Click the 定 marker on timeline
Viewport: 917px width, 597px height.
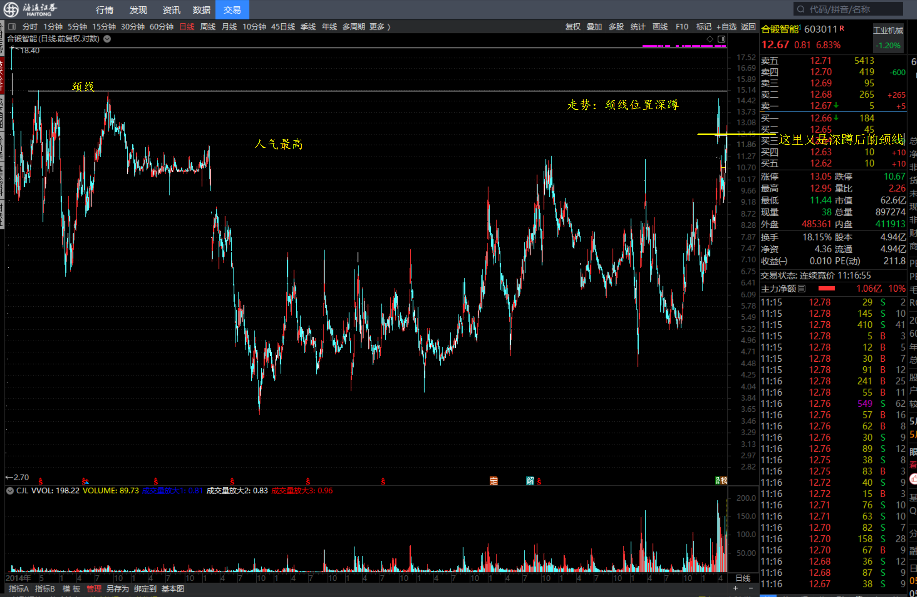click(494, 481)
